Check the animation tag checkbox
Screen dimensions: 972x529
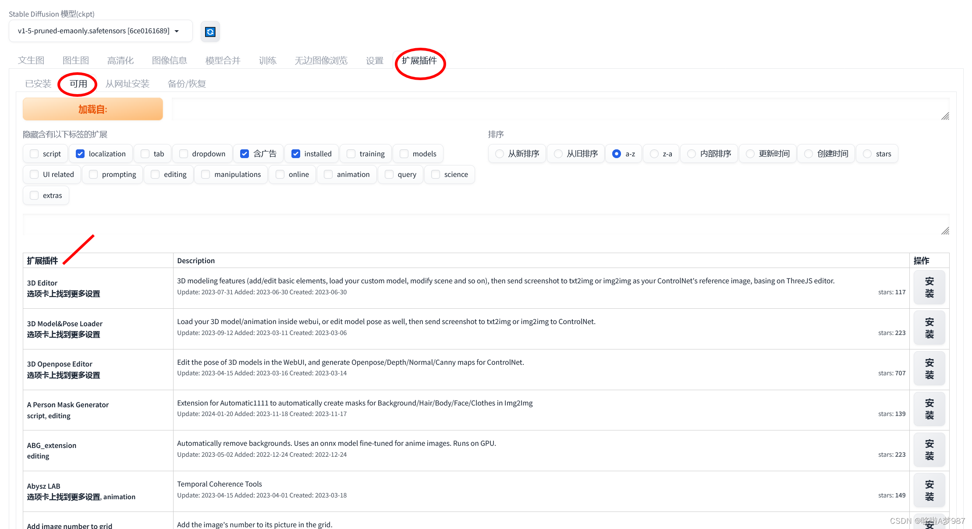pos(328,174)
